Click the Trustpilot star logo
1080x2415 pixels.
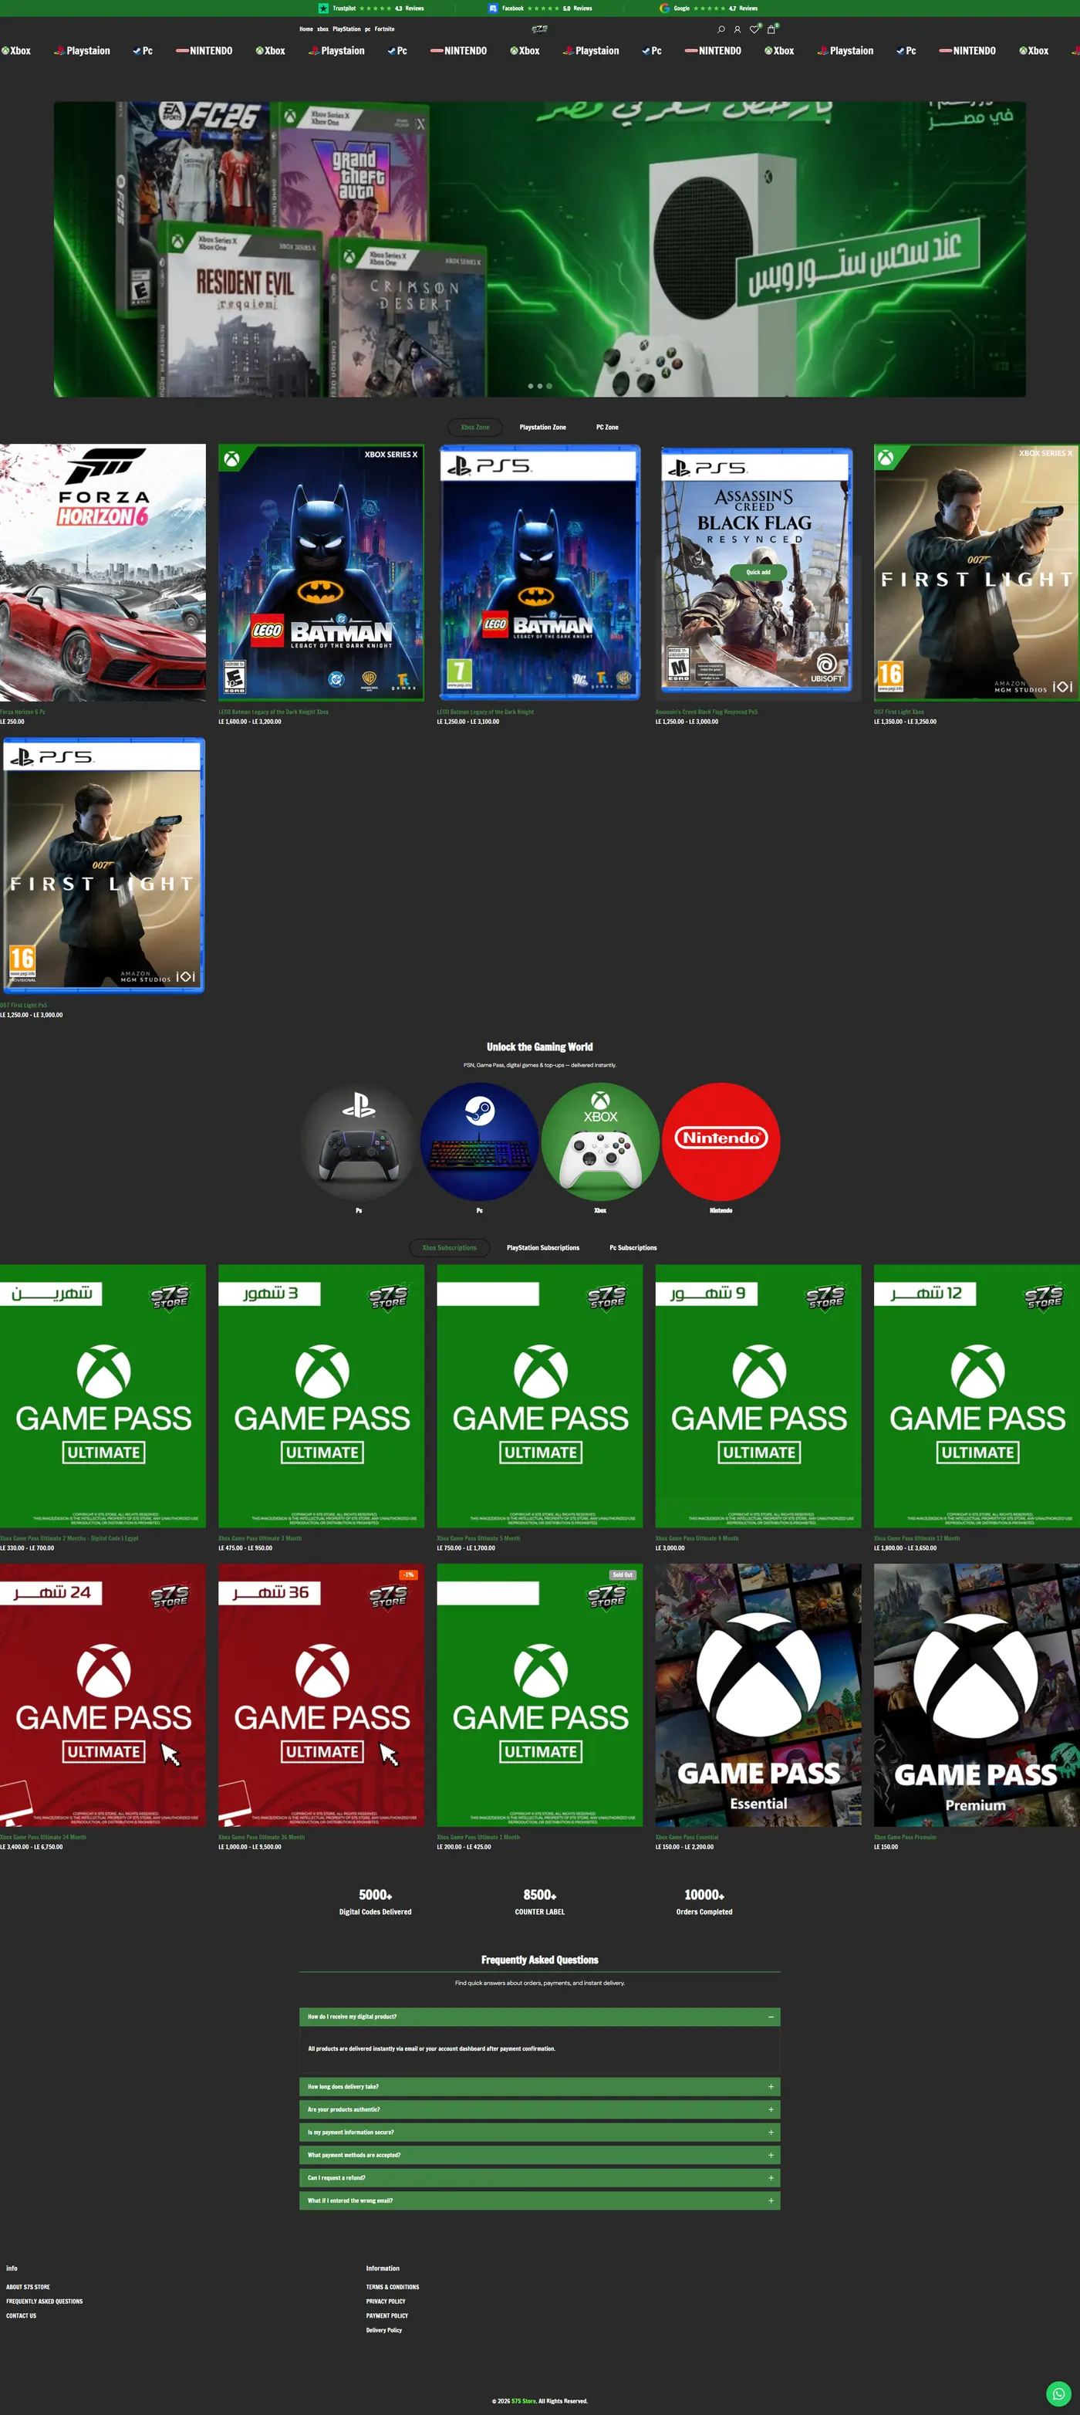click(x=323, y=8)
